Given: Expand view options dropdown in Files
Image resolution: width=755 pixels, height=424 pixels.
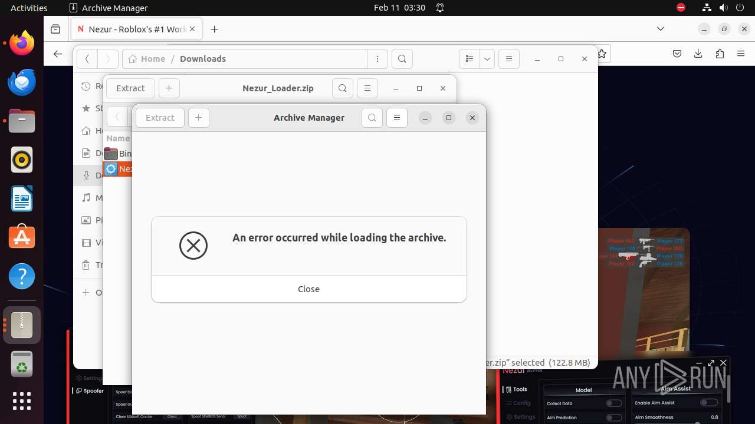Looking at the screenshot, I should (487, 59).
